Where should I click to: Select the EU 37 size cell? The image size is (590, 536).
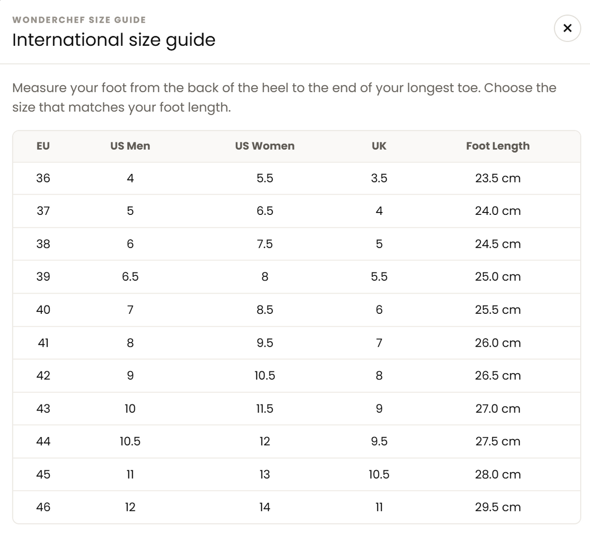point(43,211)
